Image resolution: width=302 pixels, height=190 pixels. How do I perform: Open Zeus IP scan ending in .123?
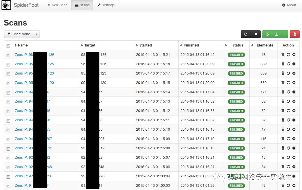click(x=34, y=73)
